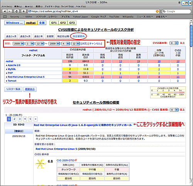Viewport: 193px width, 186px height.
Task: Open the Tomcat filter item
Action: tap(12, 81)
